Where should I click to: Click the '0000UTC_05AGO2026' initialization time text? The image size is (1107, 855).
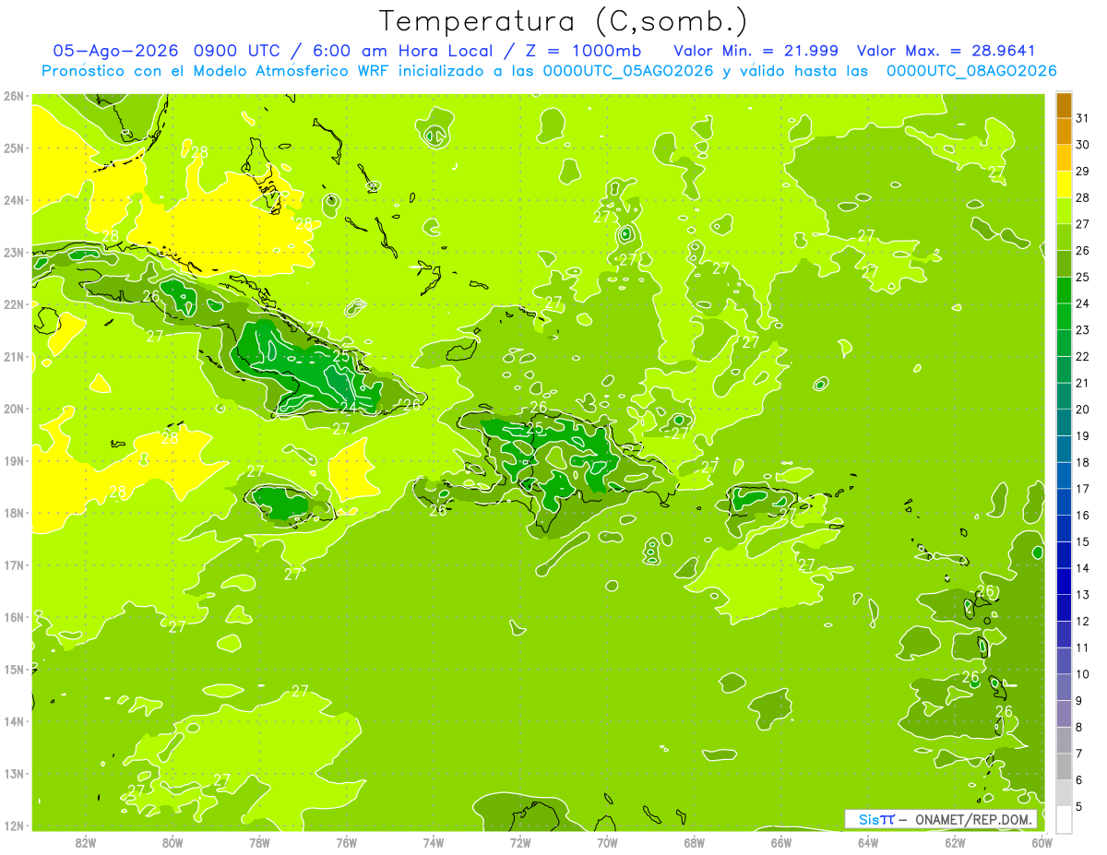pyautogui.click(x=628, y=71)
